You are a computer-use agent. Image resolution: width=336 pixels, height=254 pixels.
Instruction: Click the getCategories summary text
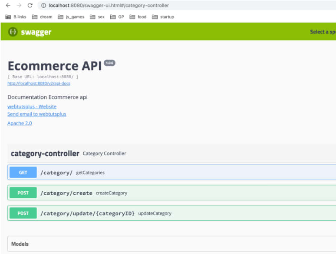[x=90, y=173]
